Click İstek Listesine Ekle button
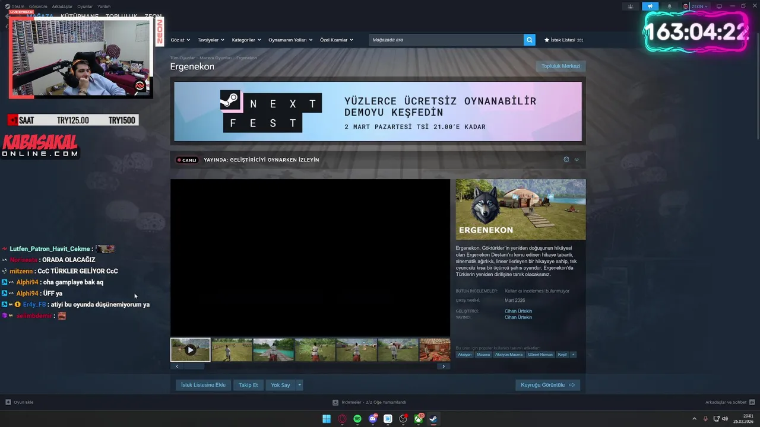This screenshot has height=427, width=760. 203,385
